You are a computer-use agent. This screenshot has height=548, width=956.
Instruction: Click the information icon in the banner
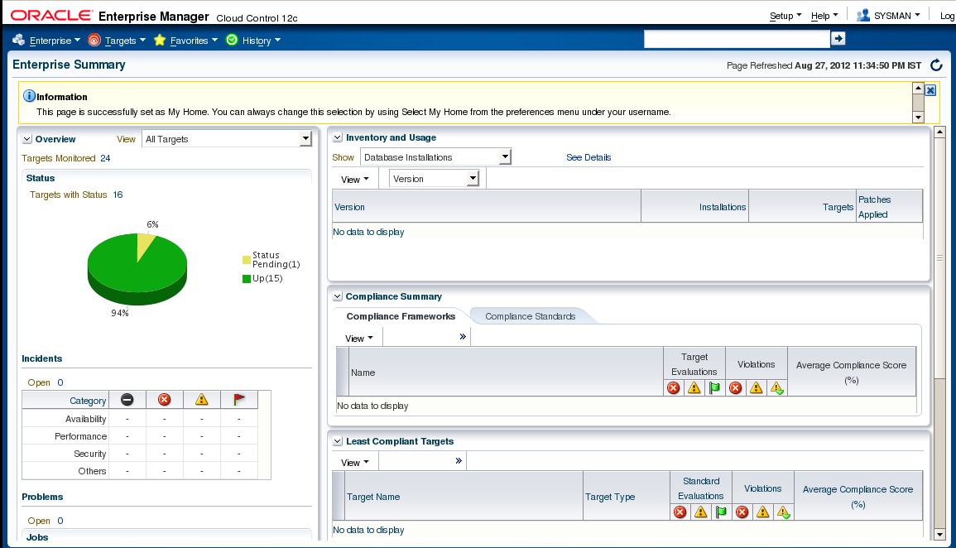click(x=29, y=96)
